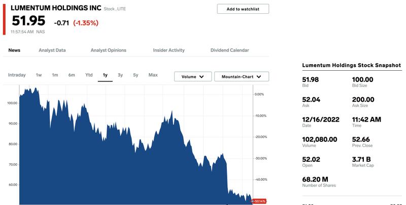The width and height of the screenshot is (406, 205).
Task: Select the Max chart range
Action: [153, 75]
